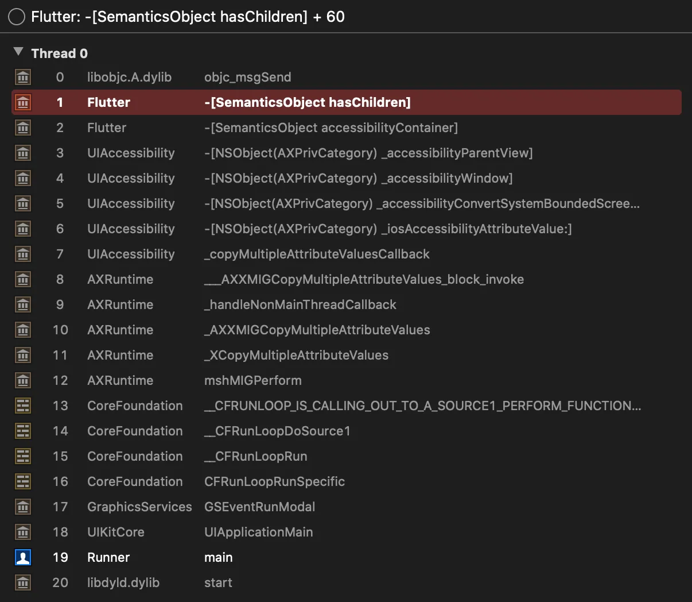The height and width of the screenshot is (602, 692).
Task: Select the objc_msgSend function name
Action: (x=248, y=78)
